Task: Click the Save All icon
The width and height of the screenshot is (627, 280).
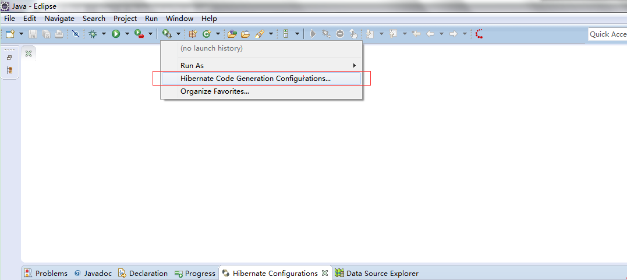Action: pyautogui.click(x=46, y=34)
